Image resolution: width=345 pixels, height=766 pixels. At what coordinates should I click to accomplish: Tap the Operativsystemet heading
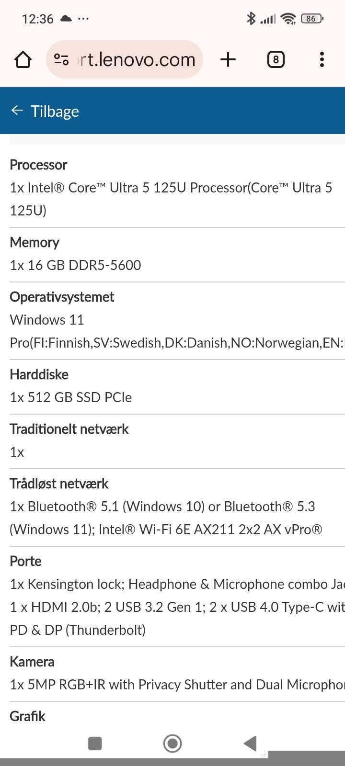coord(62,297)
